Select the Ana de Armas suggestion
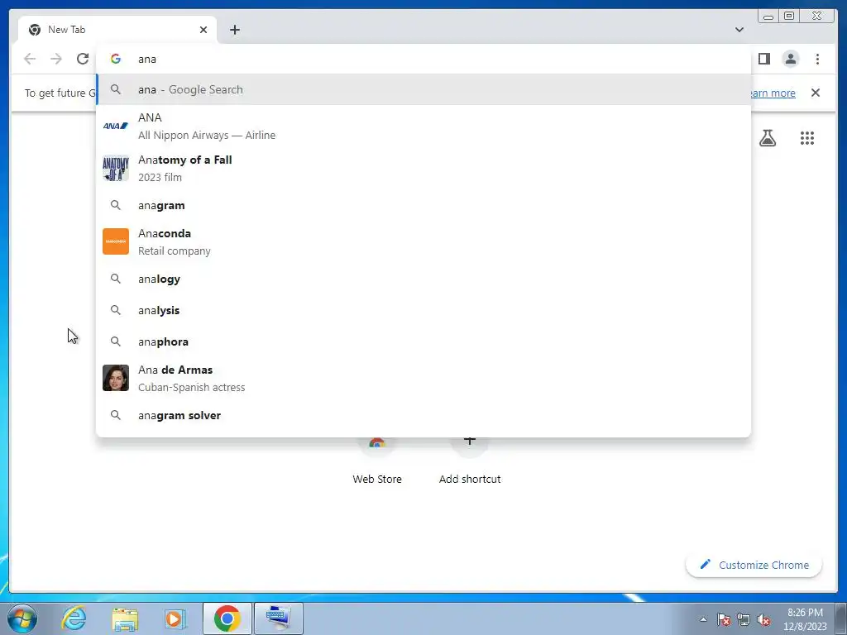 423,378
